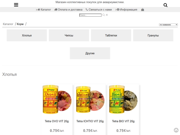Open Оплата и доставка page

(68, 10)
